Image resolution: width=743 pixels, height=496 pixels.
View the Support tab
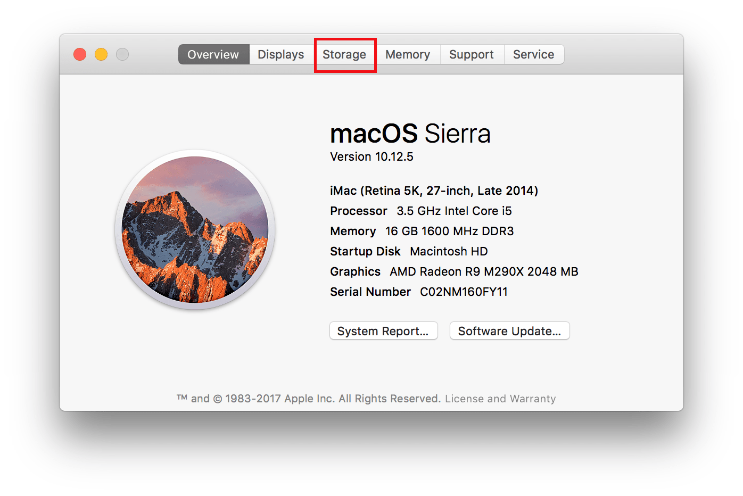pos(471,54)
